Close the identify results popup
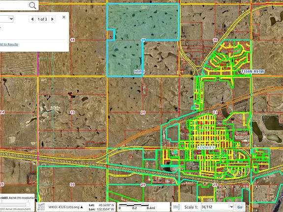 pos(64,17)
